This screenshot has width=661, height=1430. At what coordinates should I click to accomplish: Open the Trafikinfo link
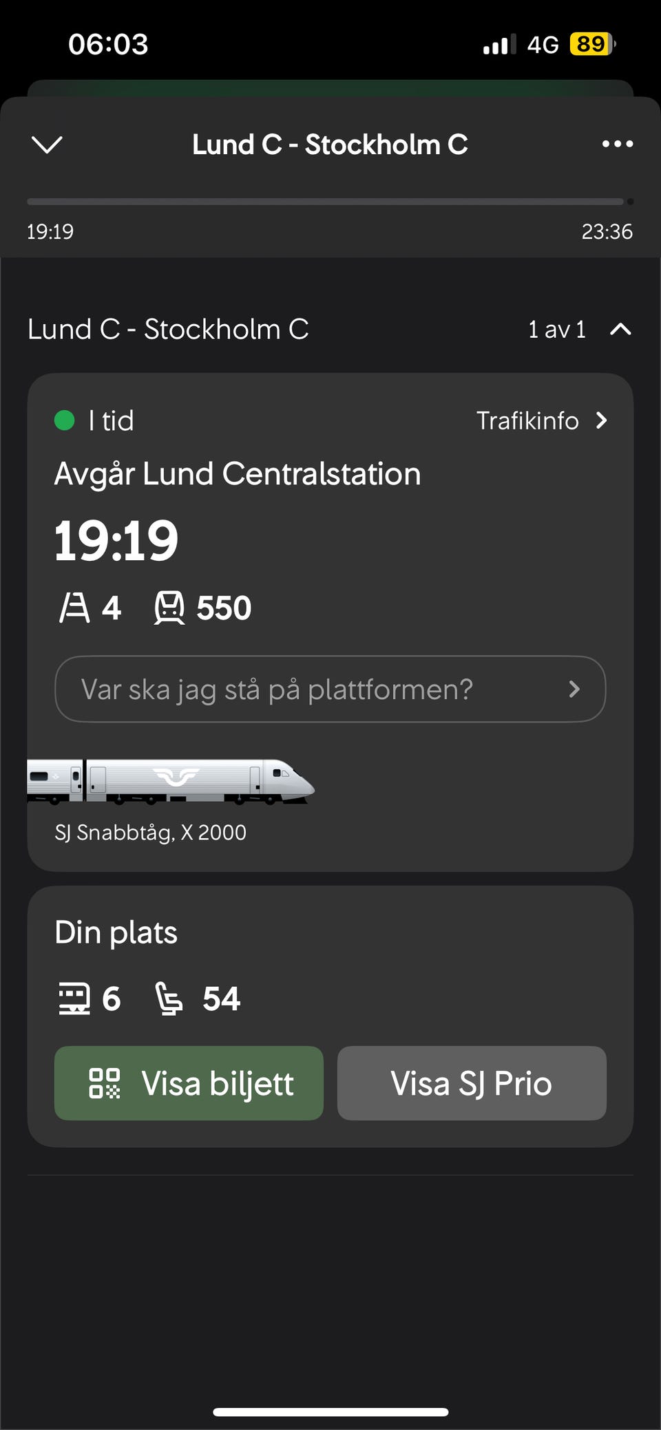(527, 420)
